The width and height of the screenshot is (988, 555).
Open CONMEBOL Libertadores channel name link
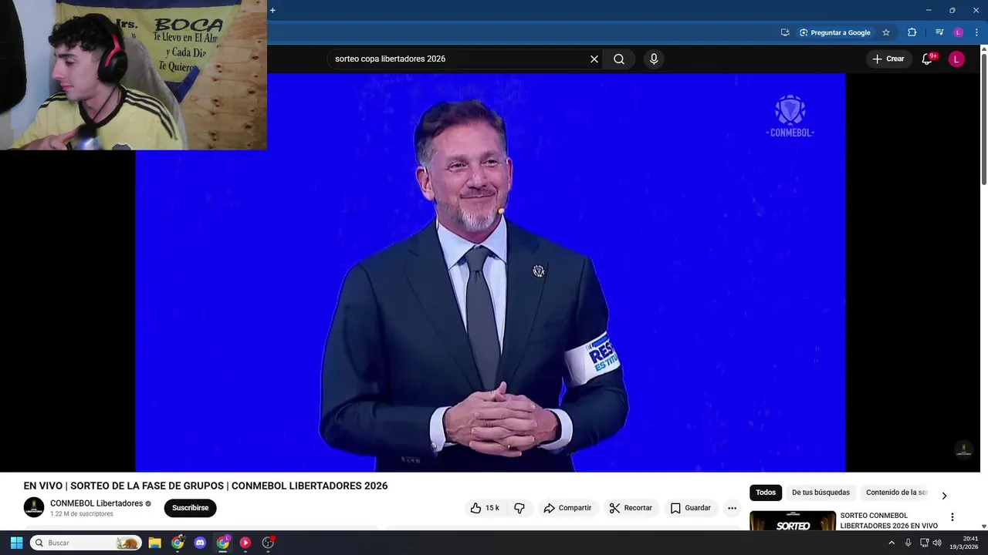[x=96, y=503]
